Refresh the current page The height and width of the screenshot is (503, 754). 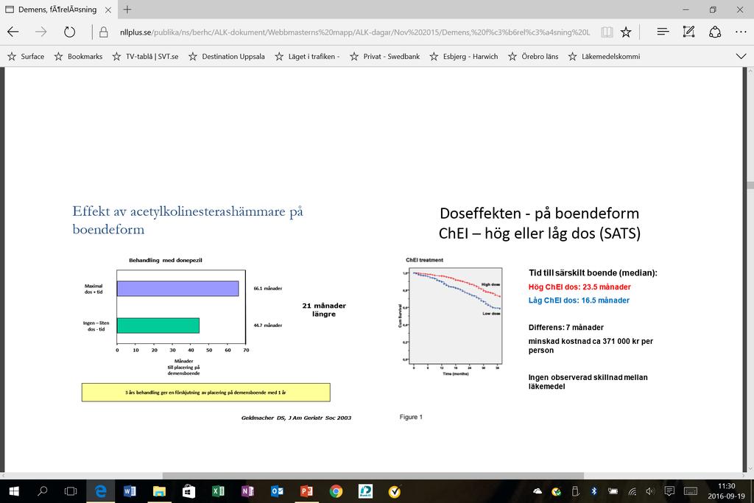tap(70, 32)
